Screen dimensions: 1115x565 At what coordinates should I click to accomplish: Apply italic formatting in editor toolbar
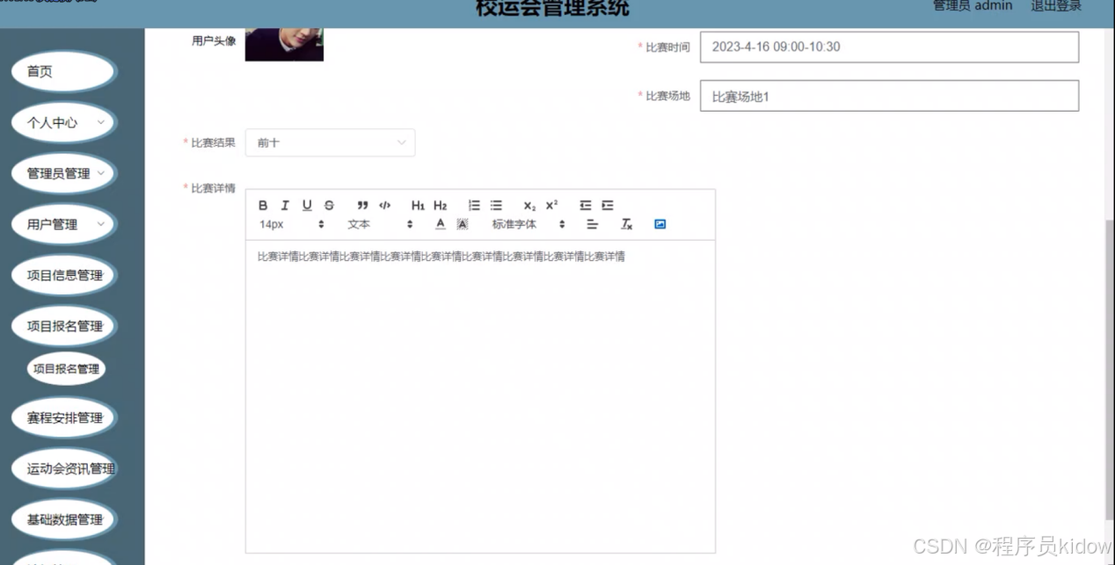(285, 206)
